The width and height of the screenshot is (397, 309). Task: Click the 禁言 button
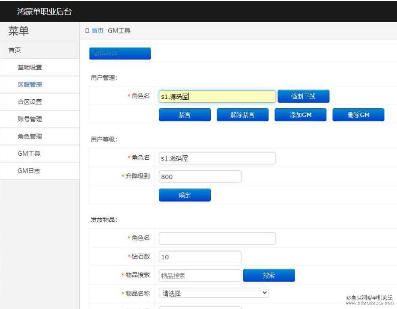[x=185, y=115]
